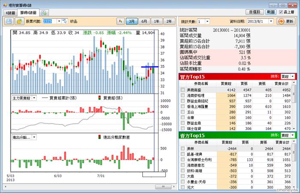Click the blue price level marker at 35
This screenshot has width=300, height=193.
click(147, 67)
